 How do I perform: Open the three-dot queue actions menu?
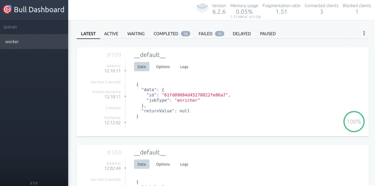click(x=364, y=33)
